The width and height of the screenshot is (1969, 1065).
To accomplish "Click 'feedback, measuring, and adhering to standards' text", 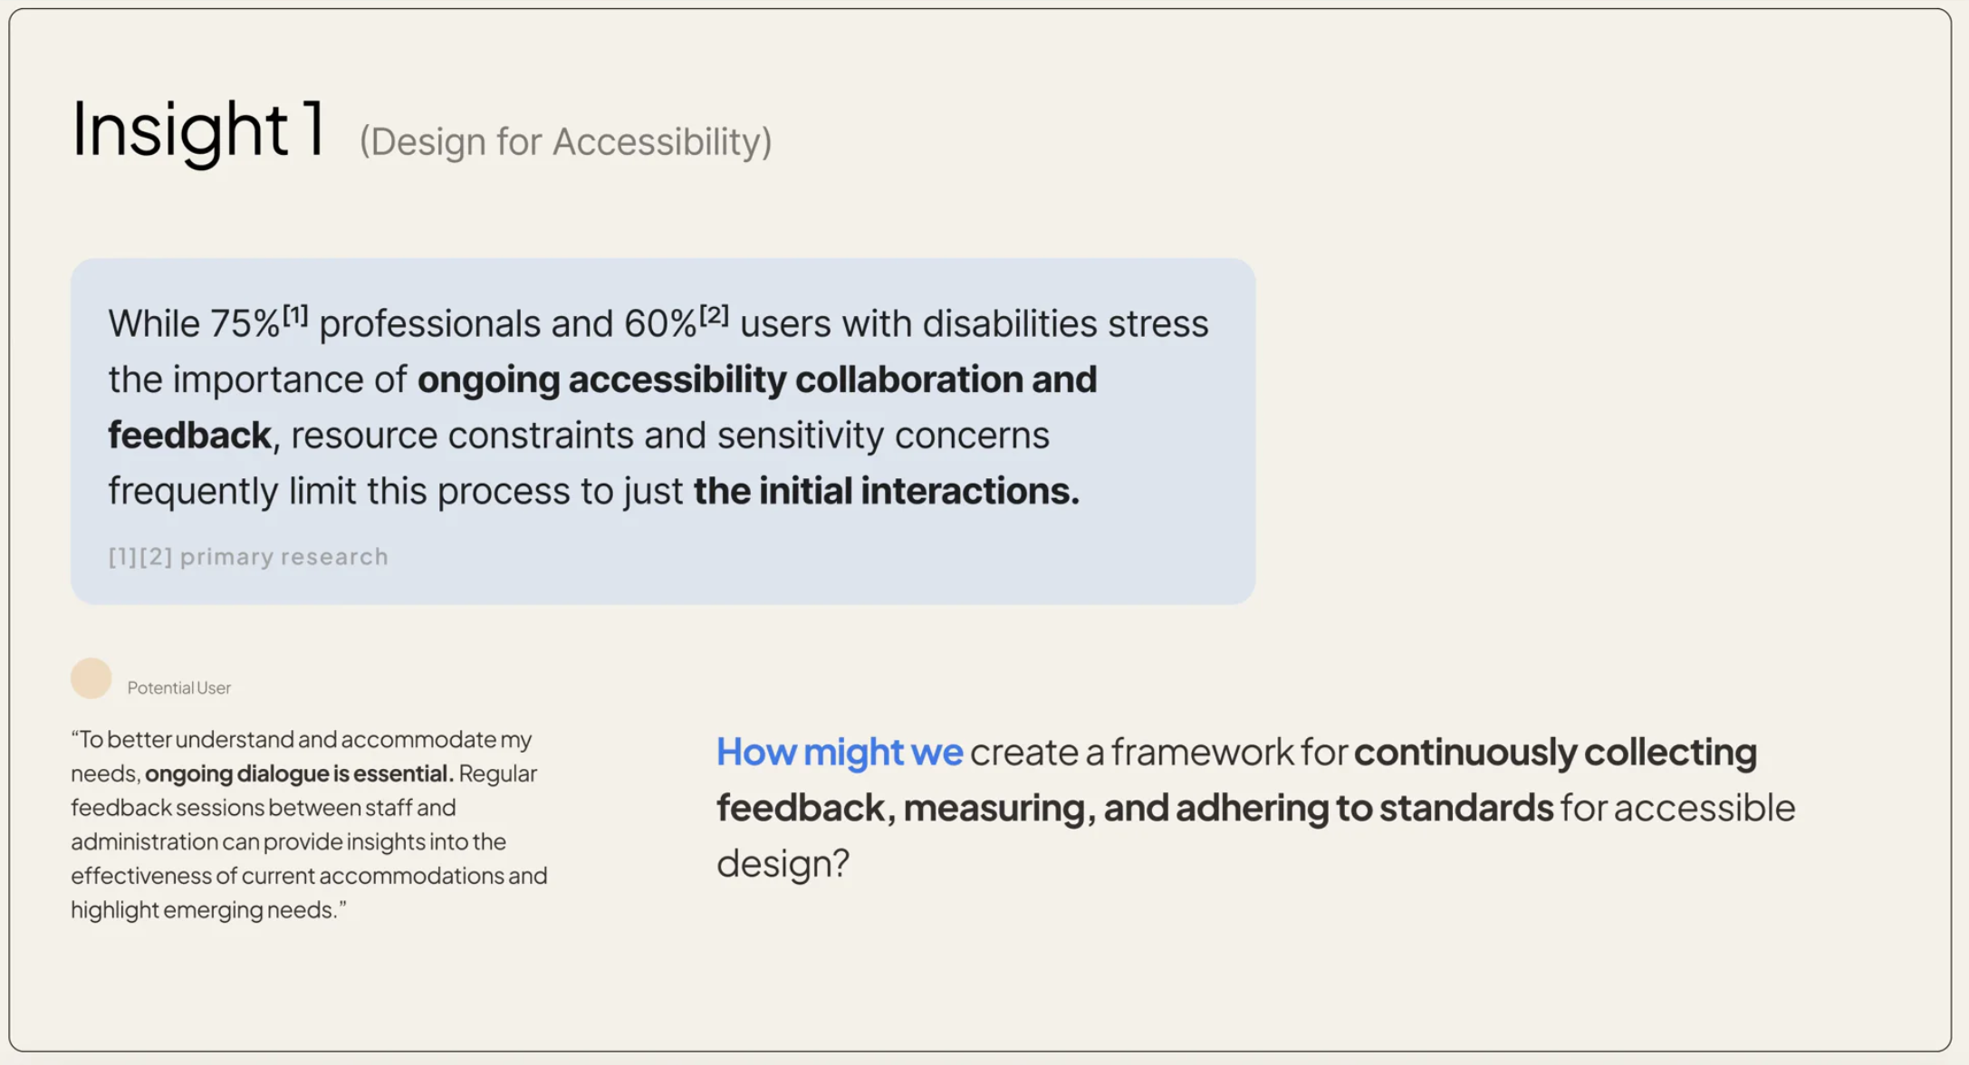I will tap(1135, 808).
